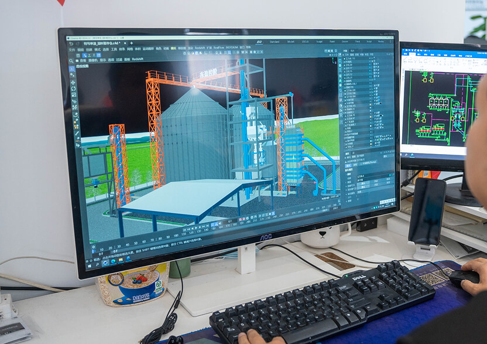Switch to the Track layout tab

358,42
